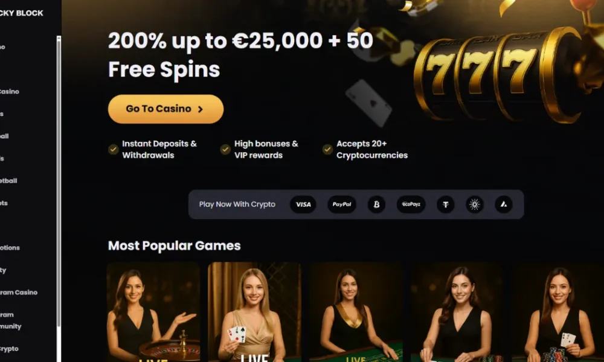Click the Accepts 20+ Cryptocurrencies checkmark
This screenshot has width=604, height=362.
tap(327, 149)
